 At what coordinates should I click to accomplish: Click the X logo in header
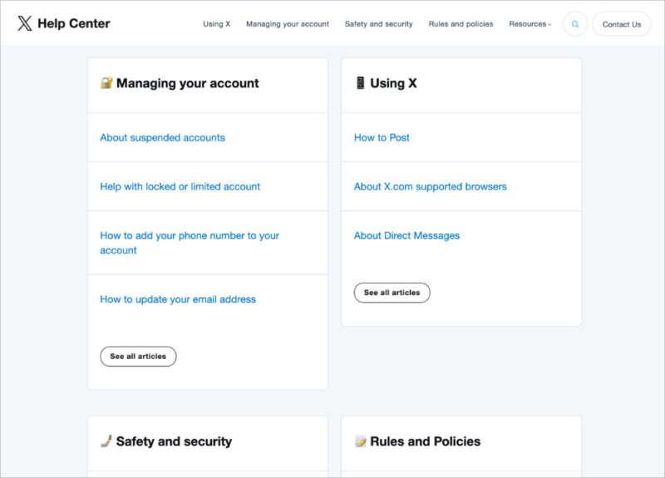(x=25, y=23)
